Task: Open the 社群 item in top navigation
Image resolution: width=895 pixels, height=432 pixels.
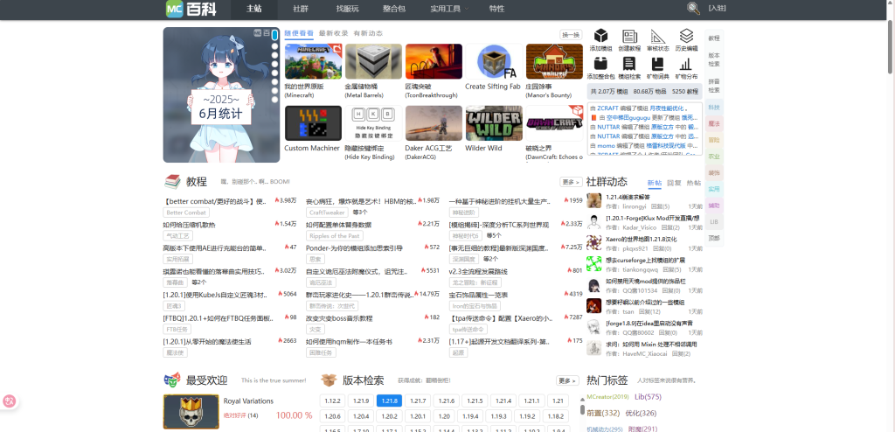Action: pos(301,9)
